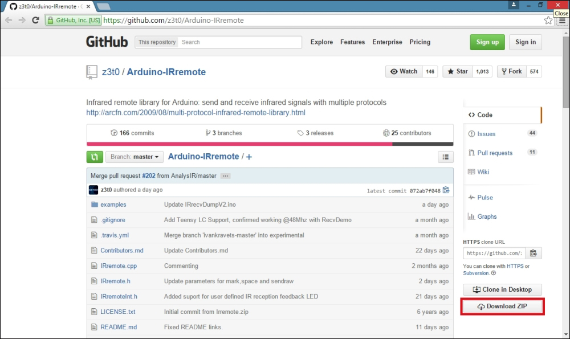This screenshot has height=339, width=570.
Task: Click the HTTPS clone URL text field
Action: [x=494, y=253]
